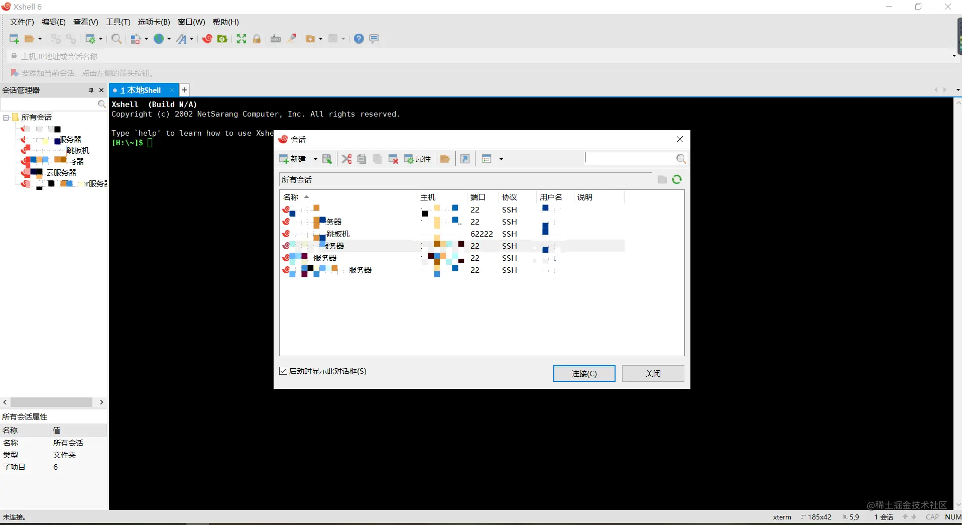Click the new session icon in main toolbar
The image size is (962, 525).
click(x=14, y=39)
